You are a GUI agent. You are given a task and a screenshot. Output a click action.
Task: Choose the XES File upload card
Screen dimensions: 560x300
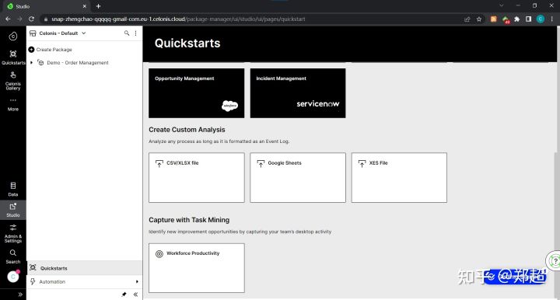pyautogui.click(x=399, y=178)
